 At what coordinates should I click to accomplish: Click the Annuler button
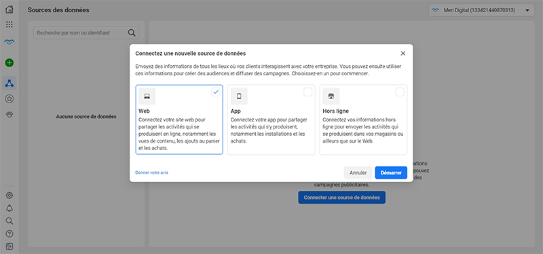point(358,173)
